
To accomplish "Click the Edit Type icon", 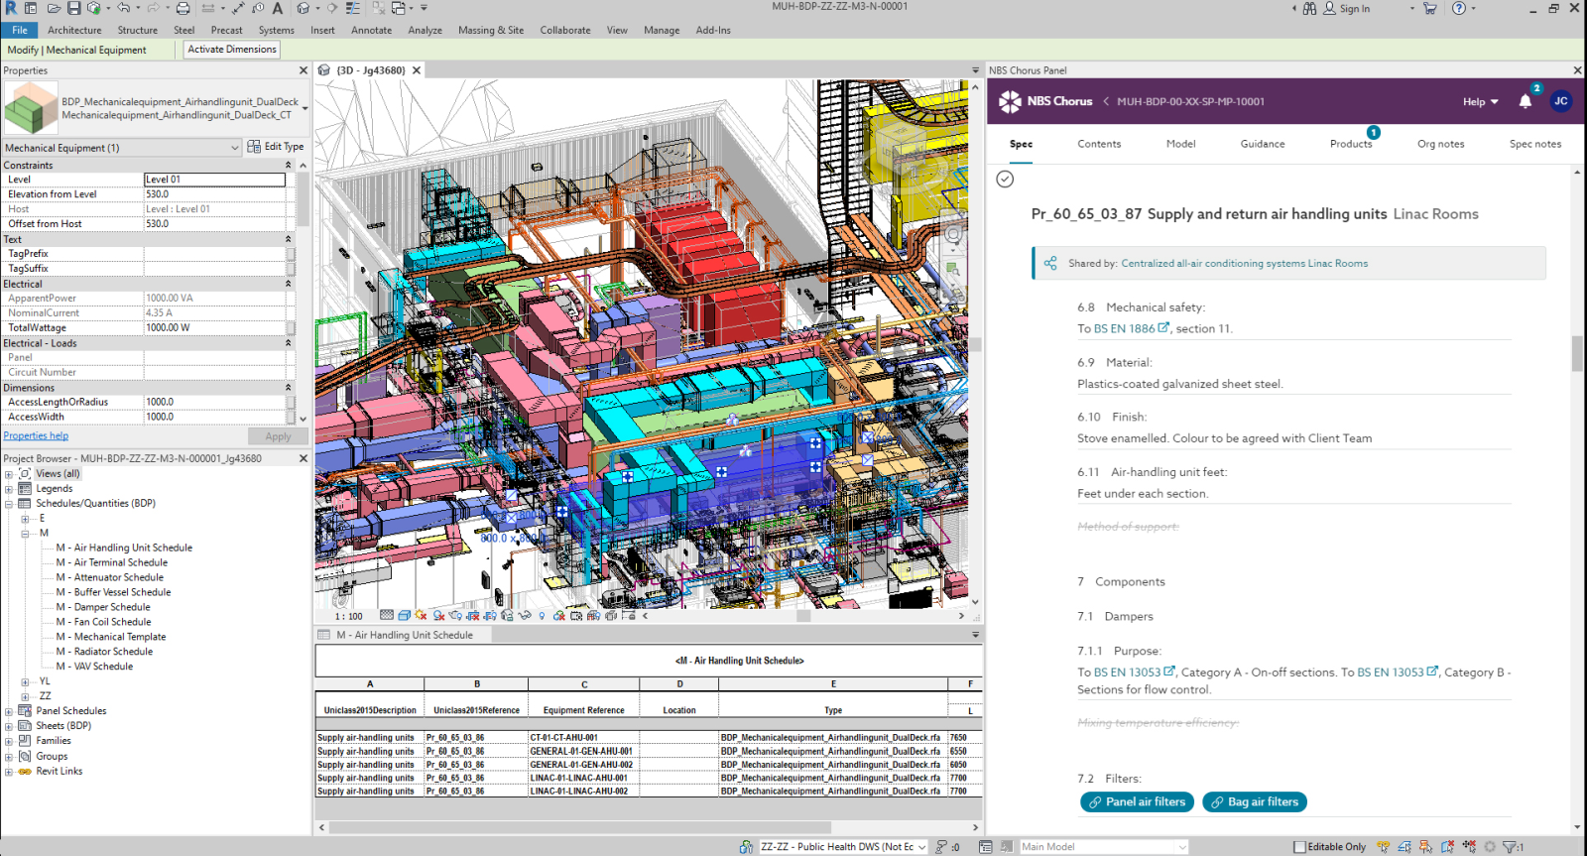I will click(254, 147).
